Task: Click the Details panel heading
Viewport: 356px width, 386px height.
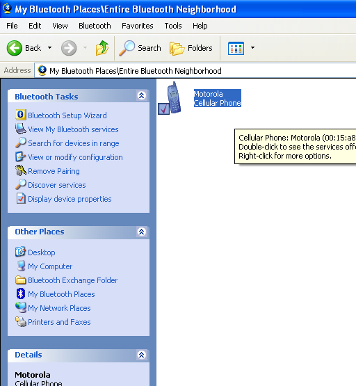Action: coord(29,355)
